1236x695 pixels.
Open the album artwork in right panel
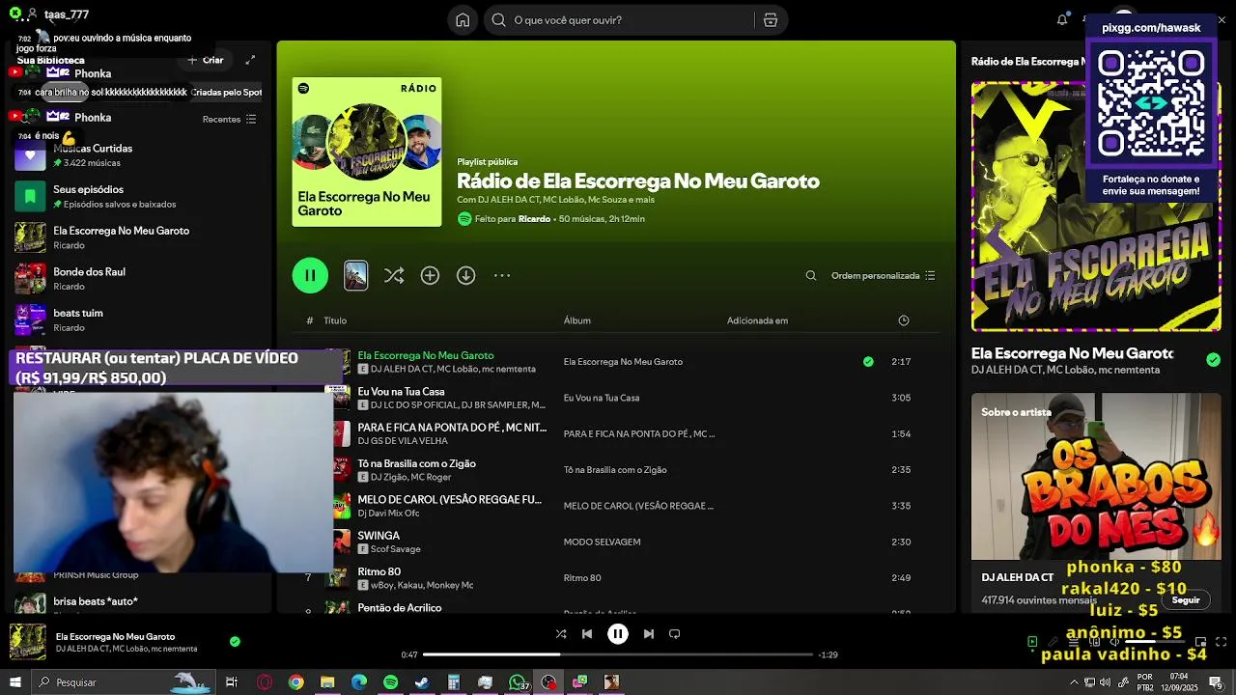pyautogui.click(x=1096, y=206)
